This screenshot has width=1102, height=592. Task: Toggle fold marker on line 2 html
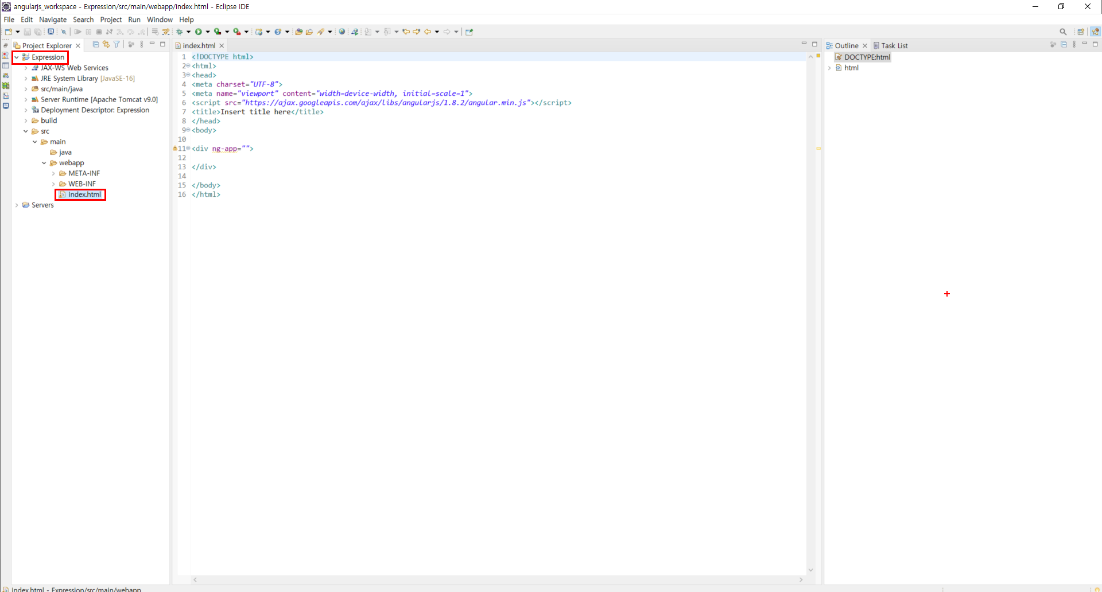point(188,66)
